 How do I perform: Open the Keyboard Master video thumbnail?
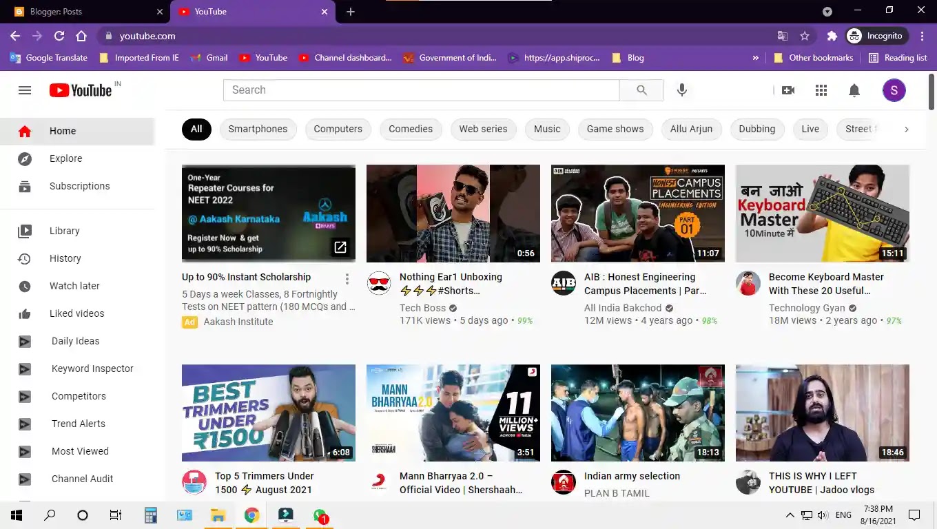[823, 214]
